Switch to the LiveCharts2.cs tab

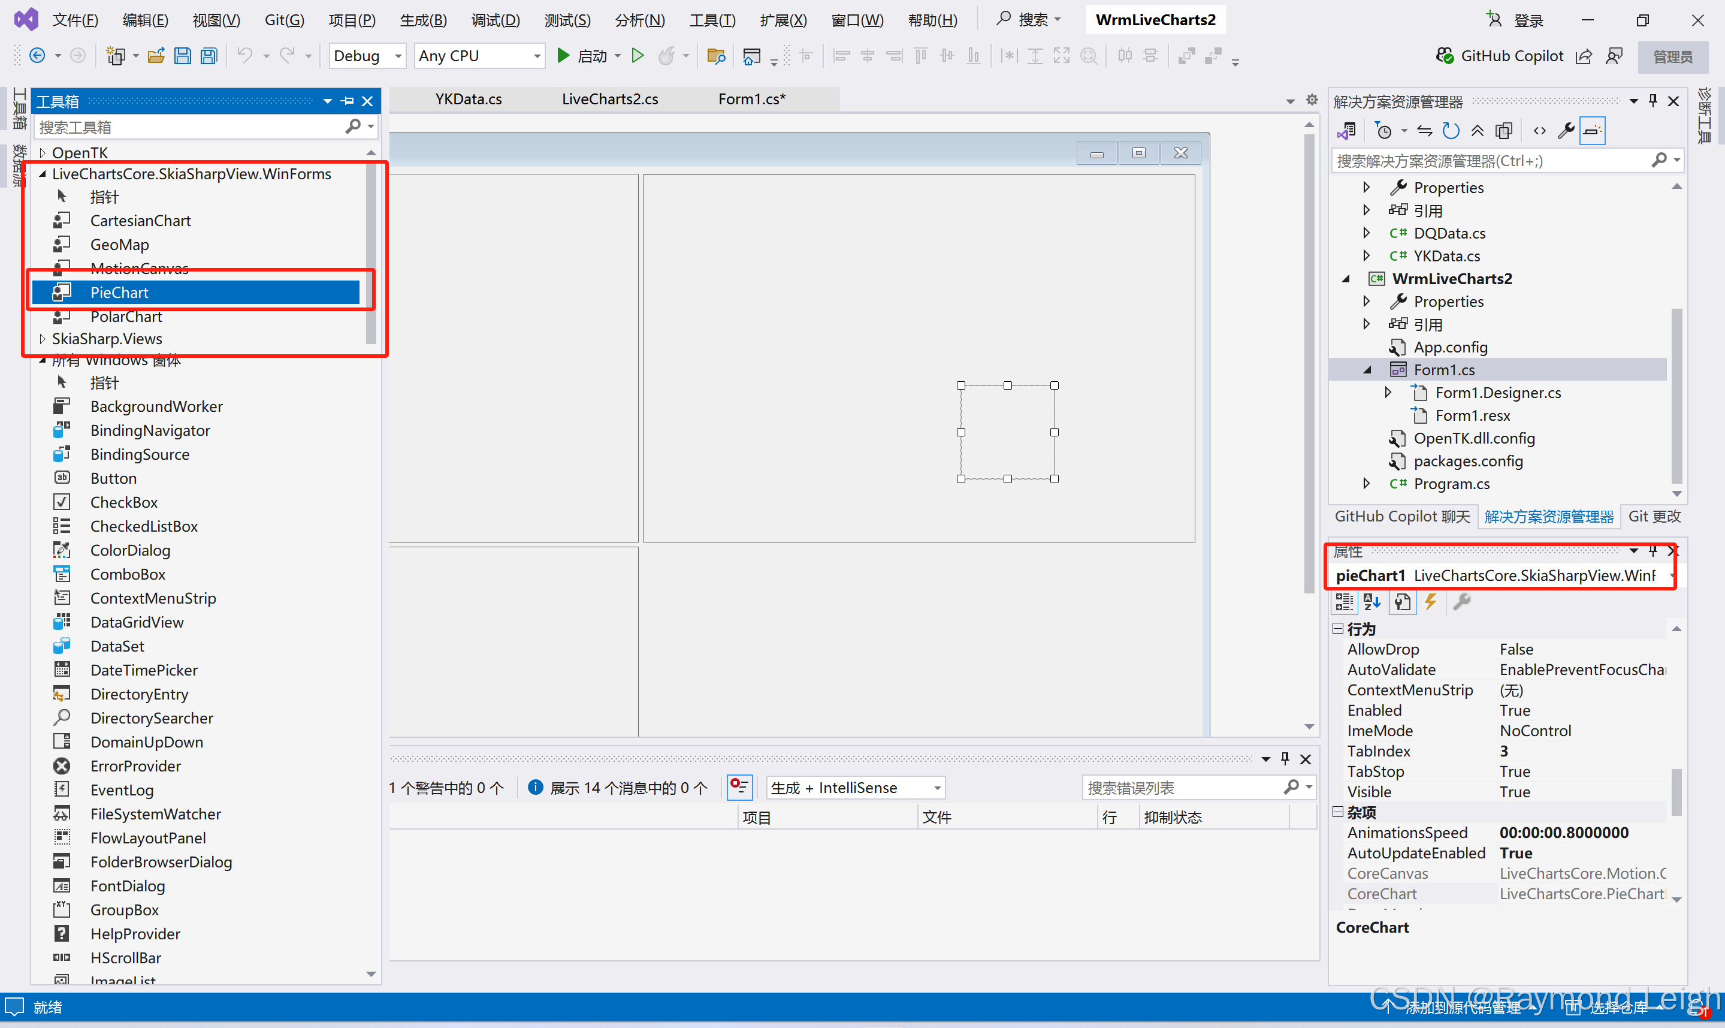coord(609,99)
